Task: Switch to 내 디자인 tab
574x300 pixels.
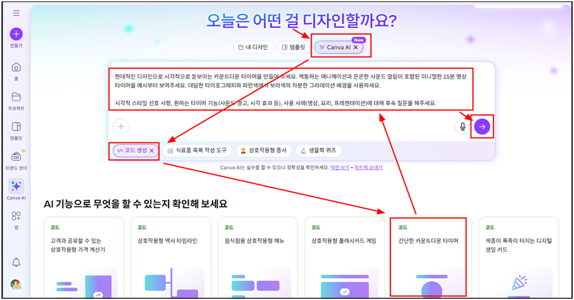Action: [x=253, y=47]
